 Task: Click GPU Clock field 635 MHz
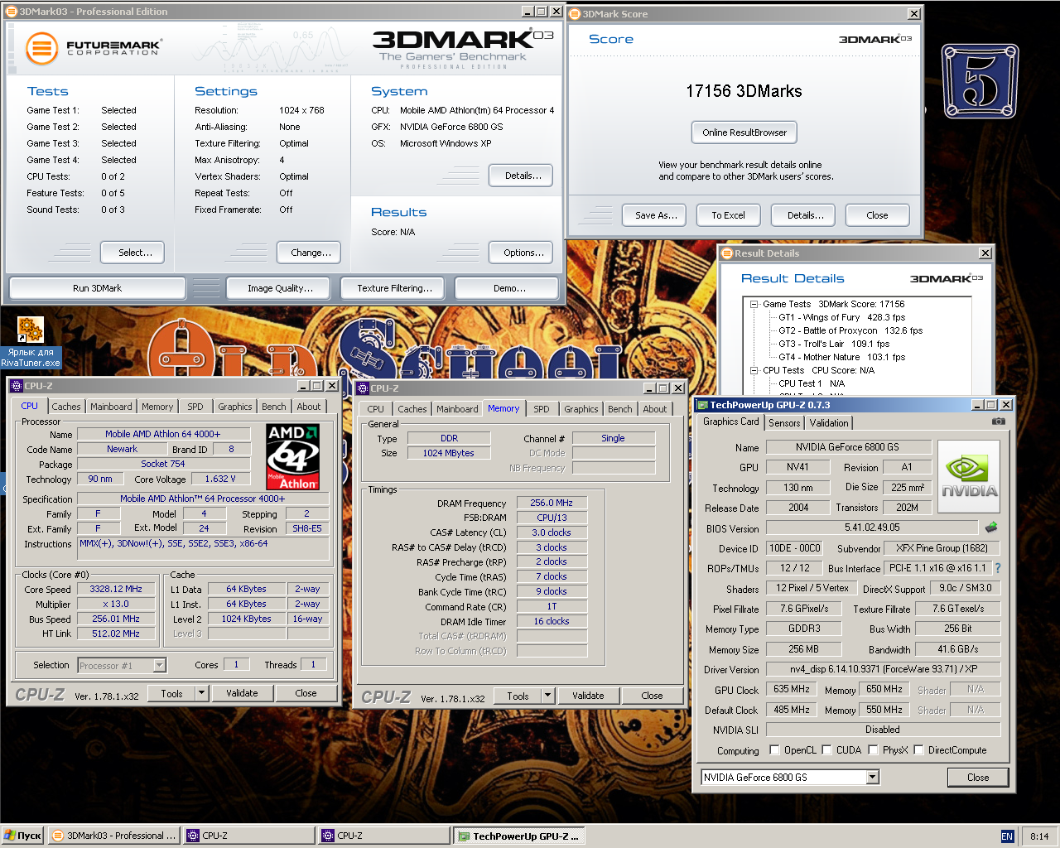pyautogui.click(x=792, y=689)
